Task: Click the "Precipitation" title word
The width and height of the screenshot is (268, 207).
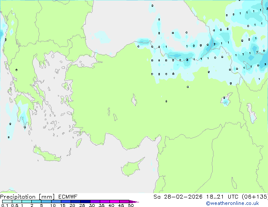Action: pos(18,197)
